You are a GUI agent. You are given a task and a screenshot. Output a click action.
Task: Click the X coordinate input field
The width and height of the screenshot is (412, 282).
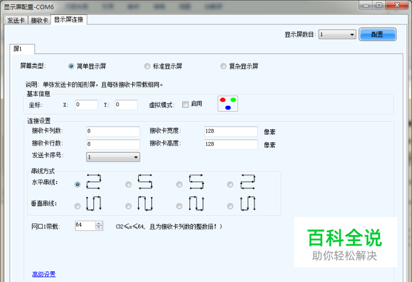click(86, 104)
